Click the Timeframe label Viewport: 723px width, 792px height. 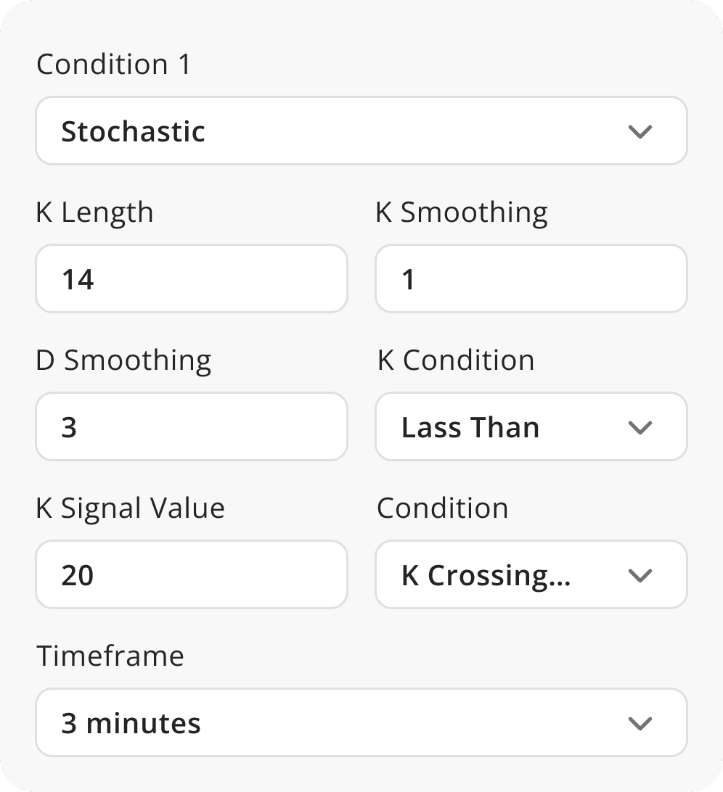pos(110,656)
